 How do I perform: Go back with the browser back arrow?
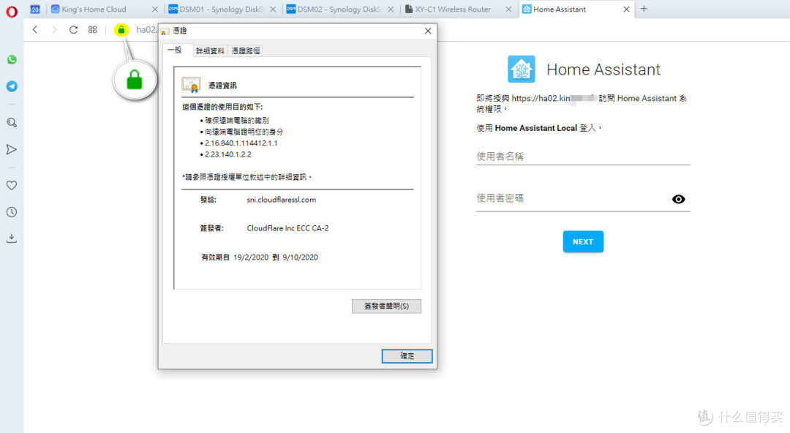[x=35, y=30]
